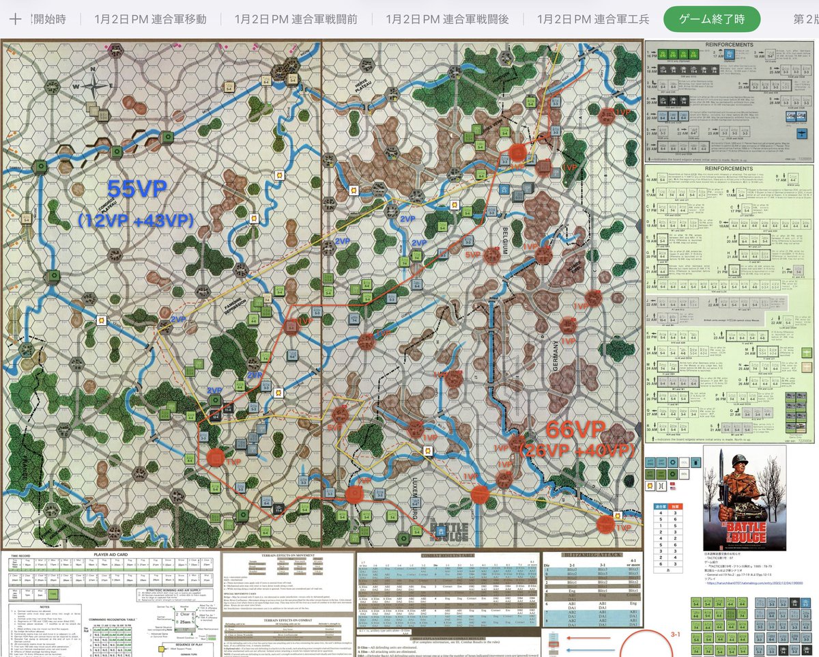Select the blue DEF ENG marker tile
Screen dimensions: 819x657
661,462
